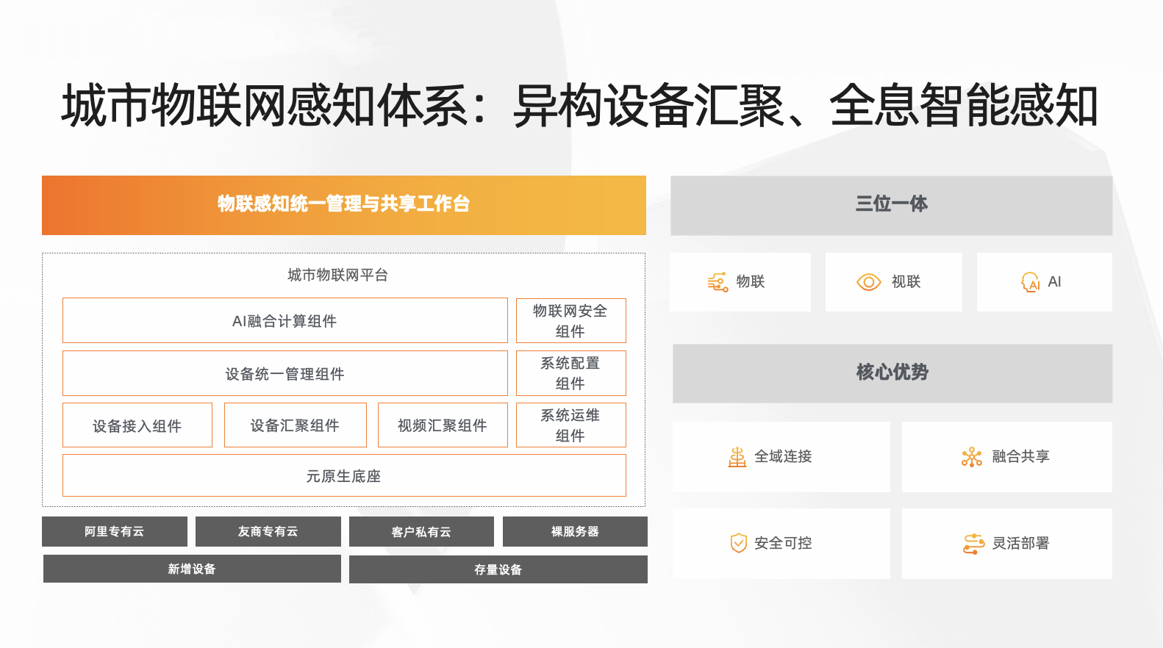Select the 三位一体 gray header
Screen dimensions: 1163x648
point(891,205)
